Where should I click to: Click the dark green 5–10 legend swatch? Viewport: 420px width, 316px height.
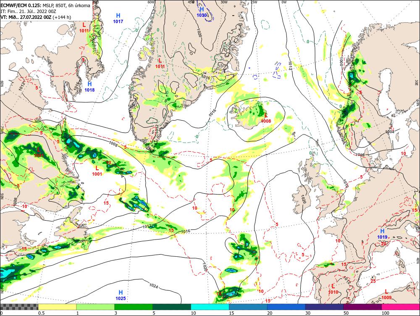(172, 307)
